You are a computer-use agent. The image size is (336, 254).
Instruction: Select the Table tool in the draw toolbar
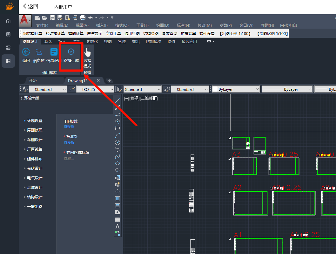118,219
